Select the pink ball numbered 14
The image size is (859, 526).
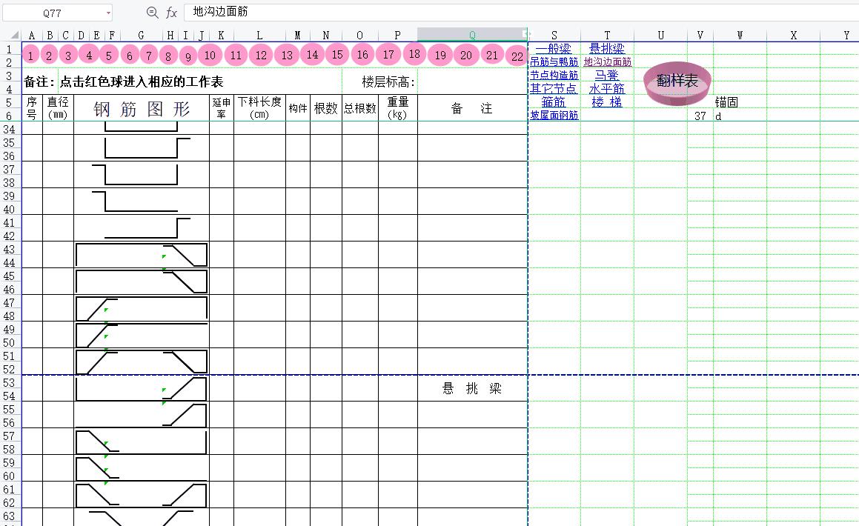(312, 54)
